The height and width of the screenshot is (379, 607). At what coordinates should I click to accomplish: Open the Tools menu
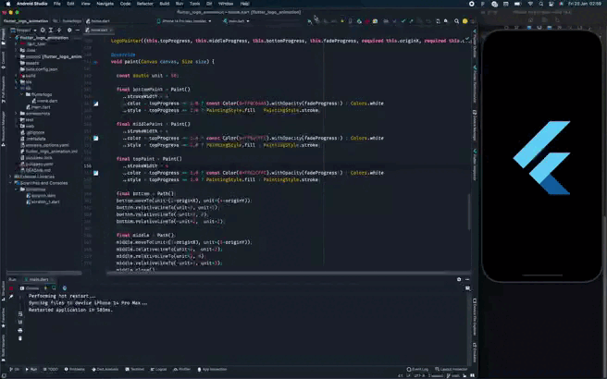click(194, 4)
